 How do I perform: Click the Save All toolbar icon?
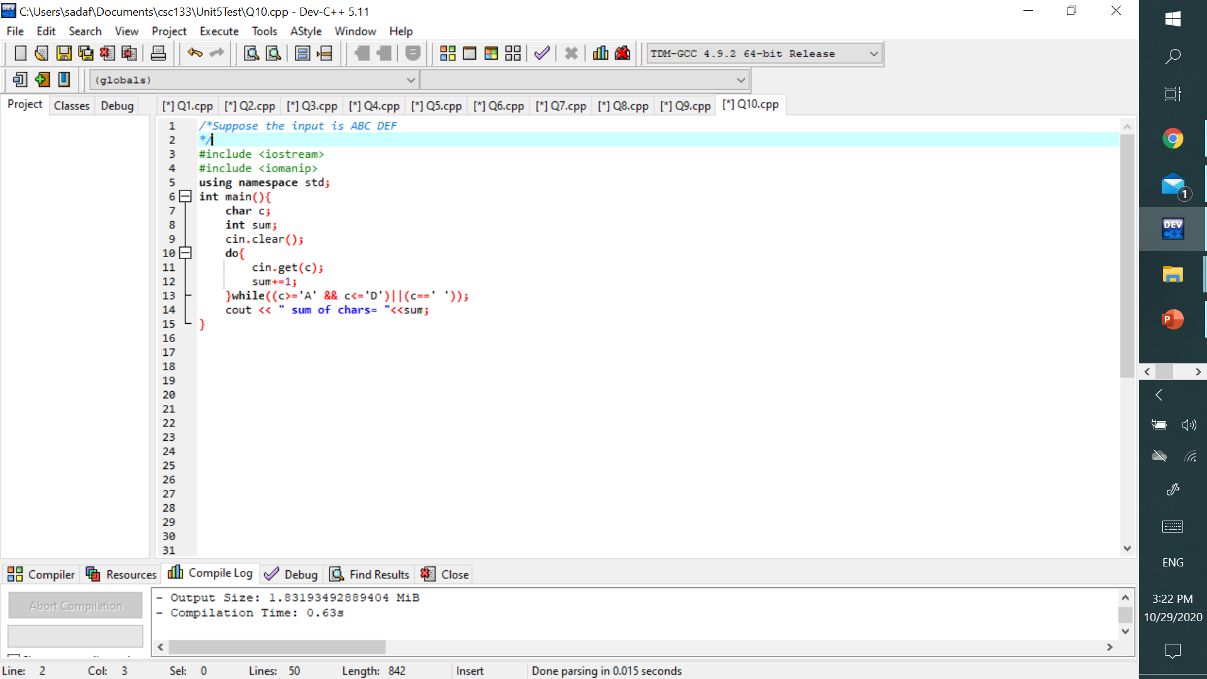coord(85,53)
